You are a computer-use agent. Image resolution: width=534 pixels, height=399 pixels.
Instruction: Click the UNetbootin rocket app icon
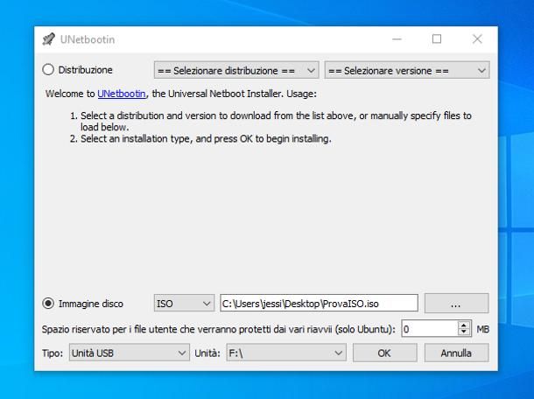coord(48,39)
